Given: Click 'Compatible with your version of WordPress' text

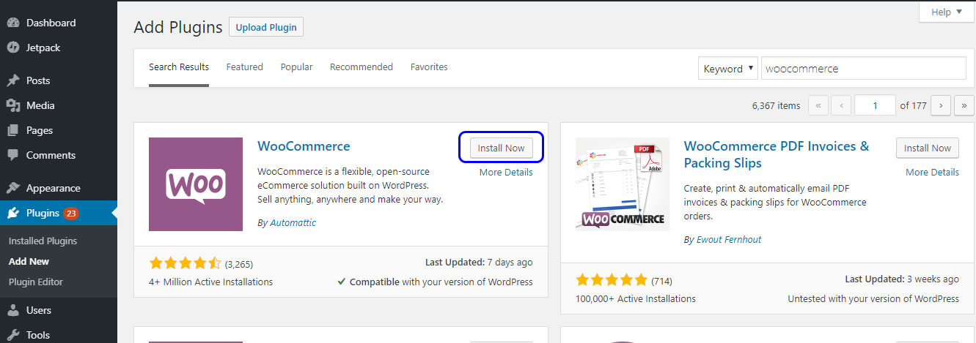Looking at the screenshot, I should coord(435,282).
